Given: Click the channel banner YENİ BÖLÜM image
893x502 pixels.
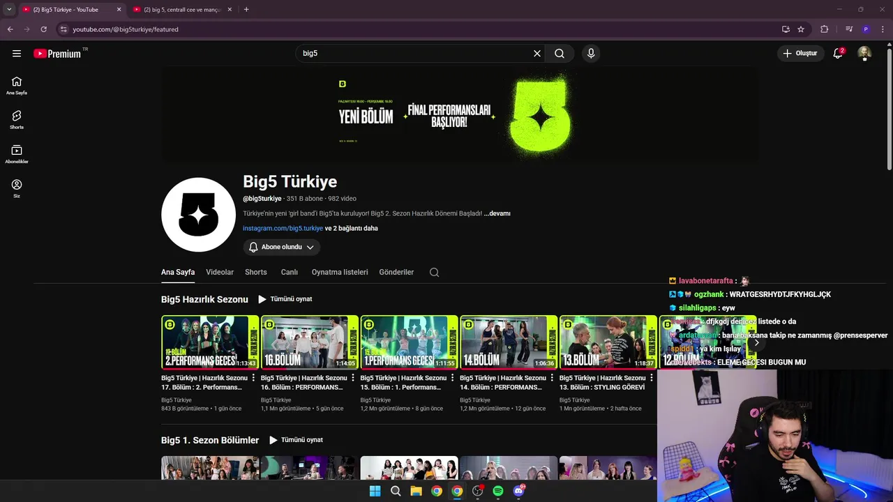Looking at the screenshot, I should 459,114.
